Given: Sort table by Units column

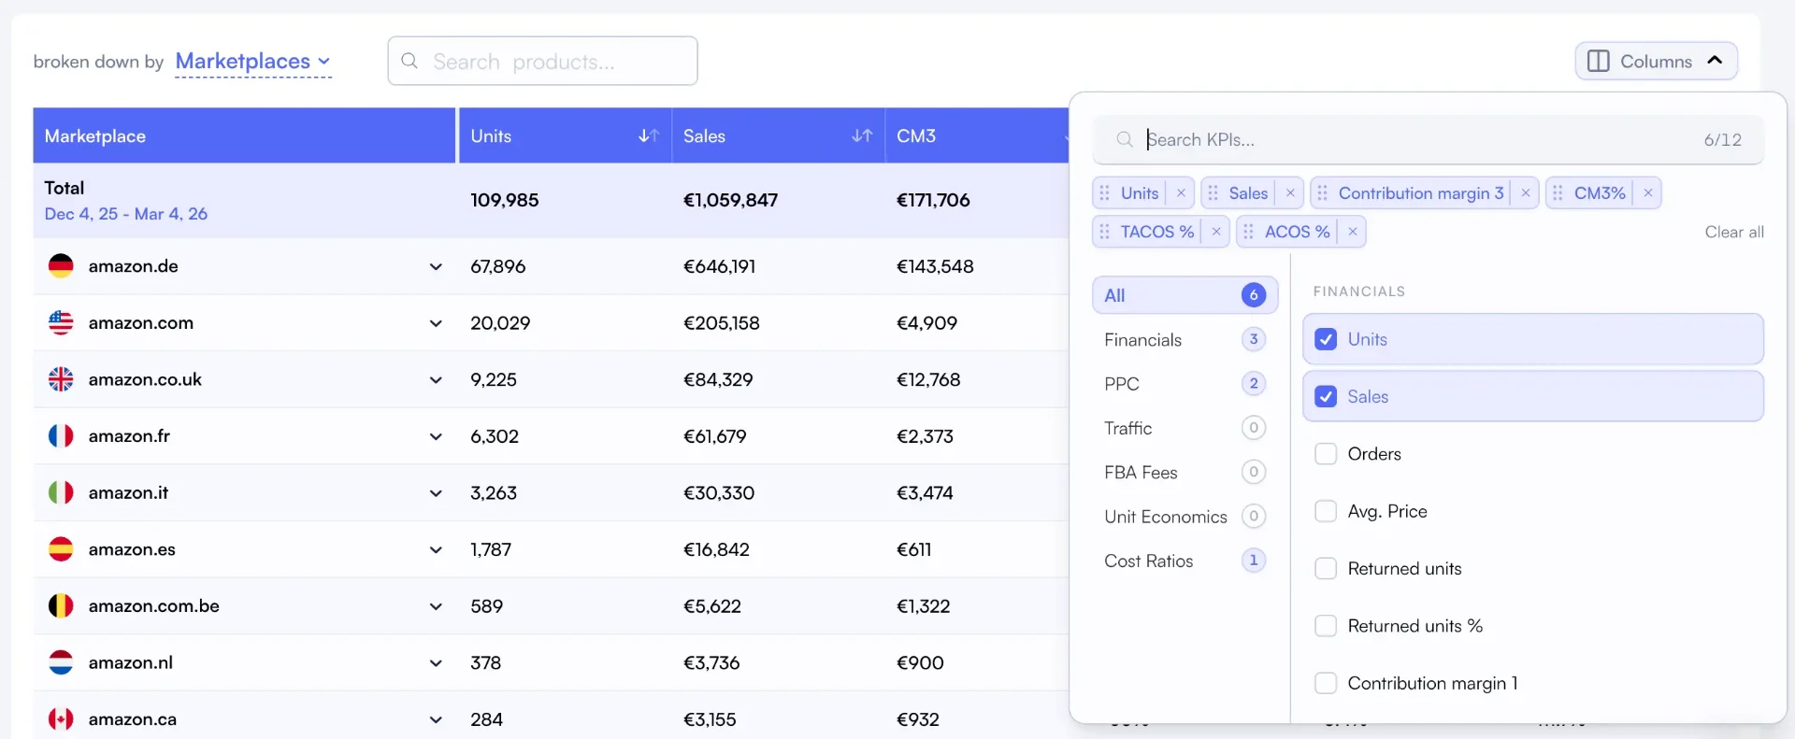Looking at the screenshot, I should [x=649, y=136].
